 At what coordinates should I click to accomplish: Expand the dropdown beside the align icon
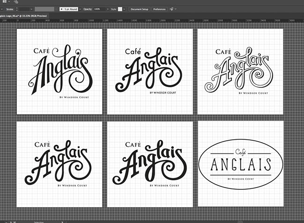tap(176, 9)
